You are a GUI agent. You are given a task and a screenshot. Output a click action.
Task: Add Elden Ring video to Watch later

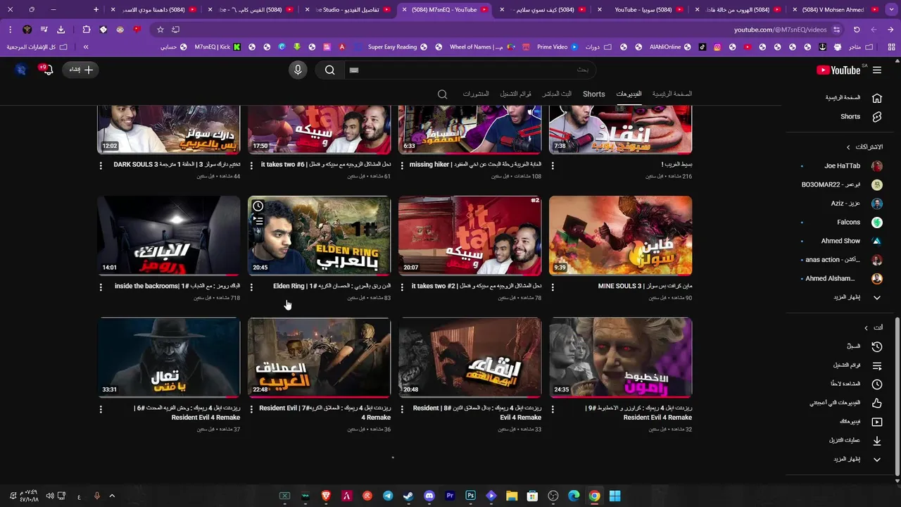coord(258,206)
